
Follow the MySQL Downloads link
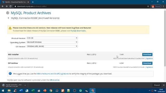tap(78, 31)
